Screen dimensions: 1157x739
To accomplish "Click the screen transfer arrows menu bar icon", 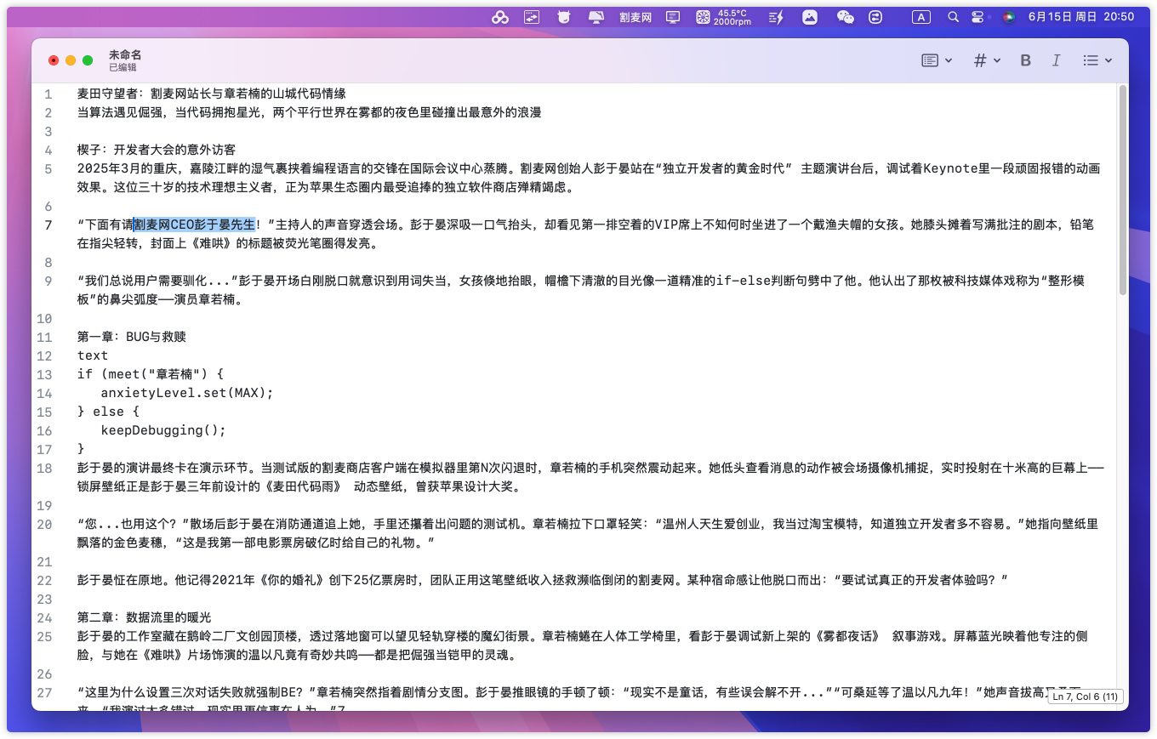I will [x=532, y=16].
